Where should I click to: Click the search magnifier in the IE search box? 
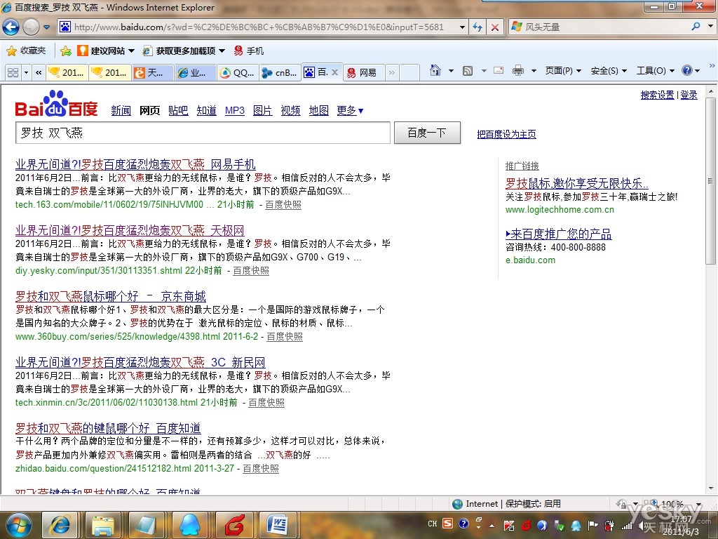tap(696, 27)
